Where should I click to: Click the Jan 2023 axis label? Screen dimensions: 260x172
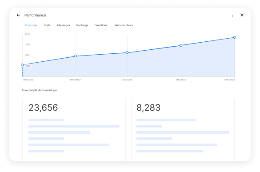[x=180, y=80]
